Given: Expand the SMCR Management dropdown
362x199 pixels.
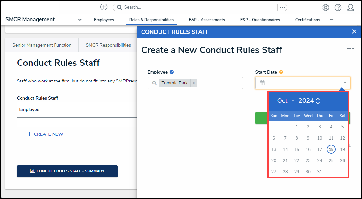Looking at the screenshot, I should pyautogui.click(x=80, y=20).
